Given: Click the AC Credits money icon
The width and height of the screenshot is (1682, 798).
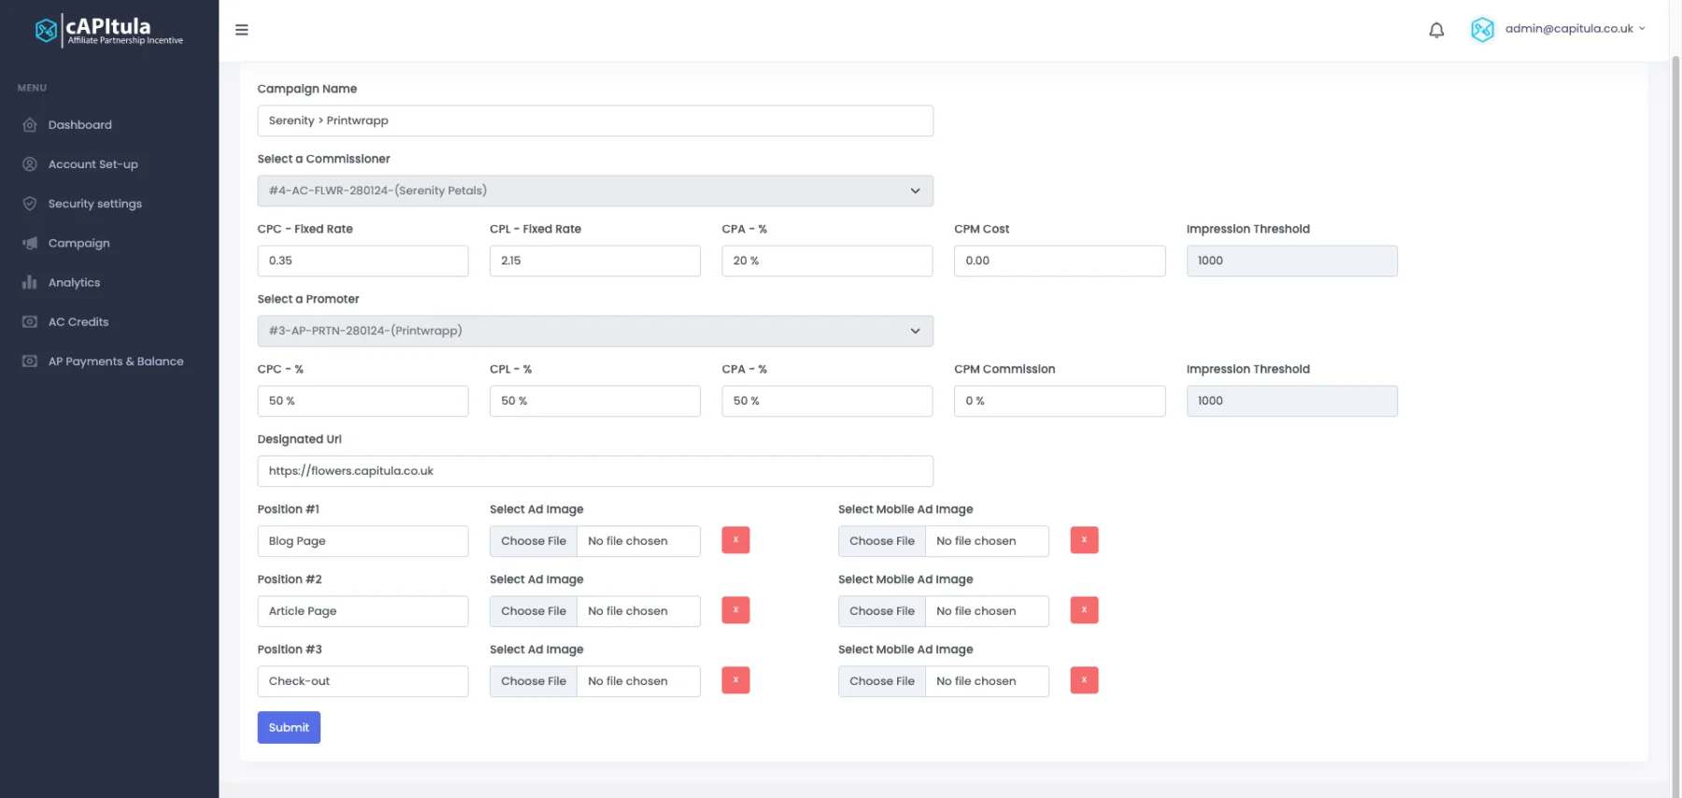Looking at the screenshot, I should tap(30, 321).
